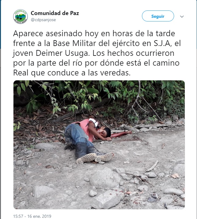Open the Comunidad de Paz display name link
197x219 pixels.
[55, 13]
